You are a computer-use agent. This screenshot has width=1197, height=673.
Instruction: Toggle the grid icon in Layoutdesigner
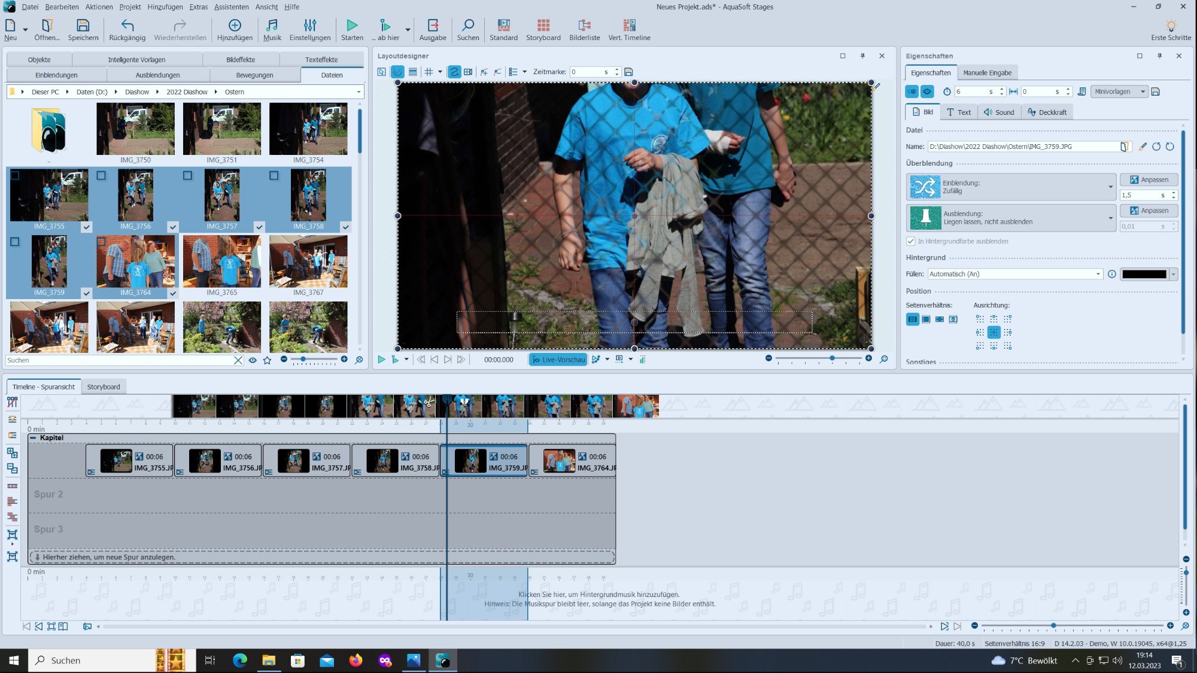point(429,72)
